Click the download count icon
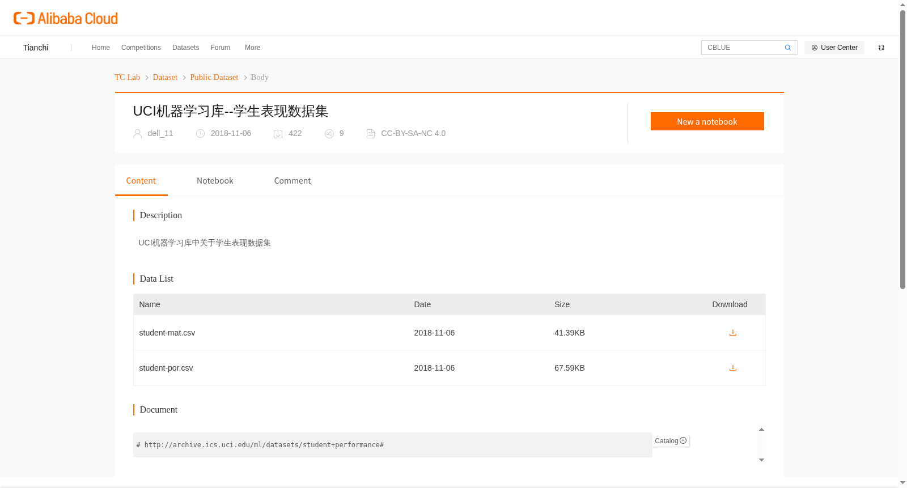907x488 pixels. click(x=278, y=134)
